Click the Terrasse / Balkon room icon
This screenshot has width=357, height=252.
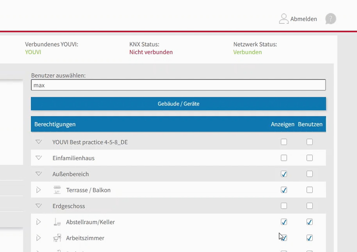click(x=57, y=190)
